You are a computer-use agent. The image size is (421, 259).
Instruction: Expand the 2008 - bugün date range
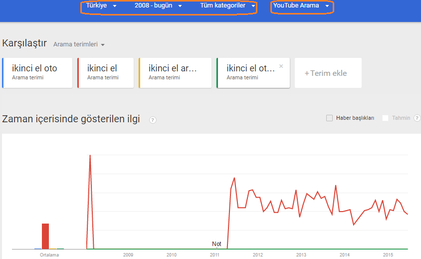tap(158, 5)
